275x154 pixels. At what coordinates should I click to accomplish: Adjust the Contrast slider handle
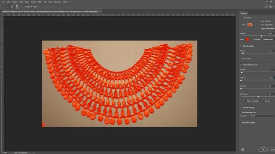[241, 89]
